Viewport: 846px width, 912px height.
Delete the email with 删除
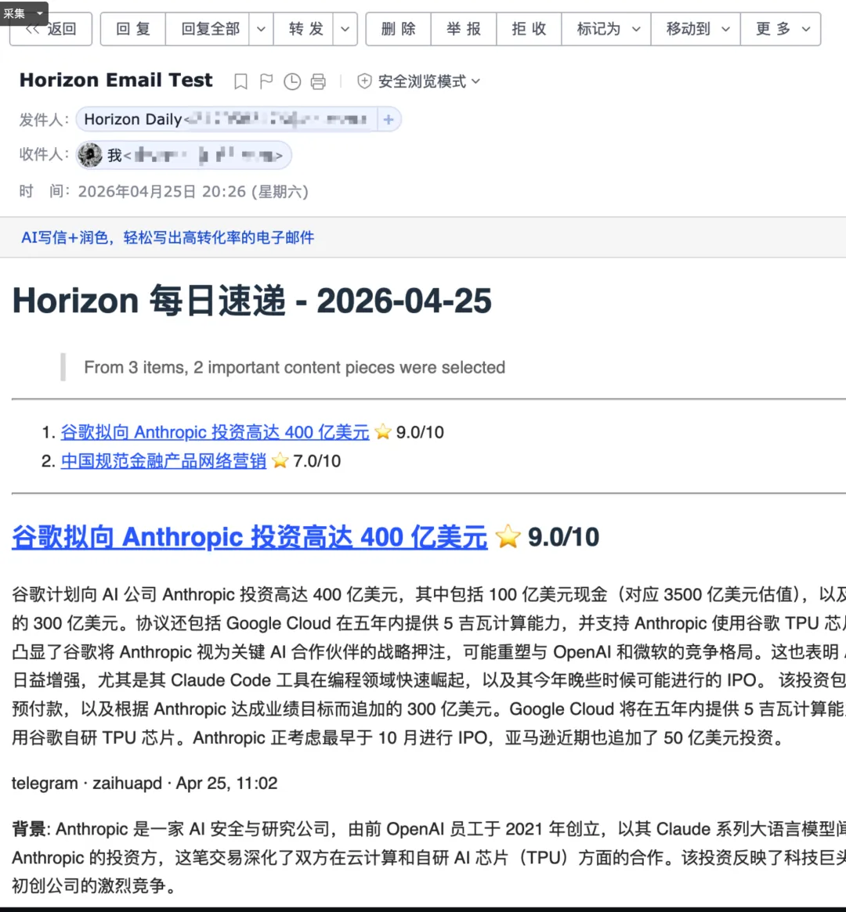[399, 29]
